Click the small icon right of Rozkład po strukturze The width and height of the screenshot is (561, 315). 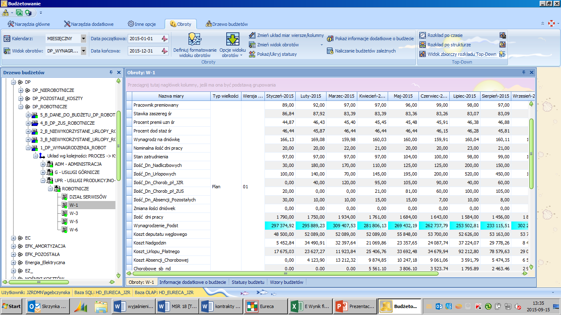[502, 45]
